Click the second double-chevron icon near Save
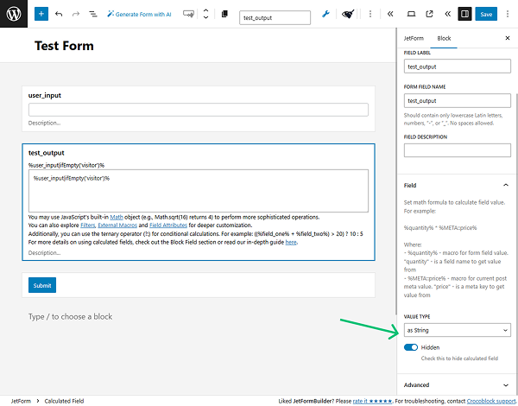The width and height of the screenshot is (518, 406). click(x=447, y=14)
